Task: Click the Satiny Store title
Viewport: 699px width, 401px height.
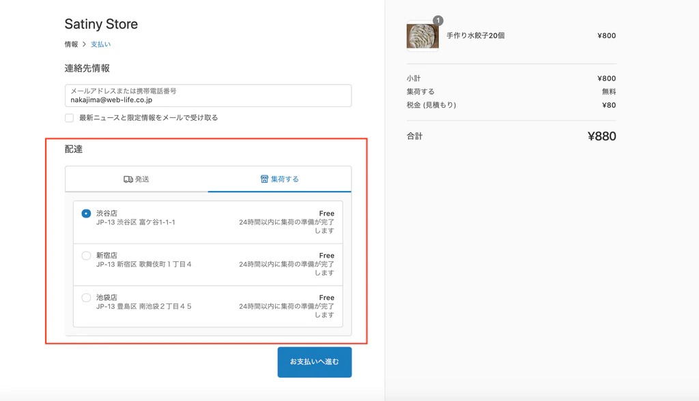Action: (101, 24)
